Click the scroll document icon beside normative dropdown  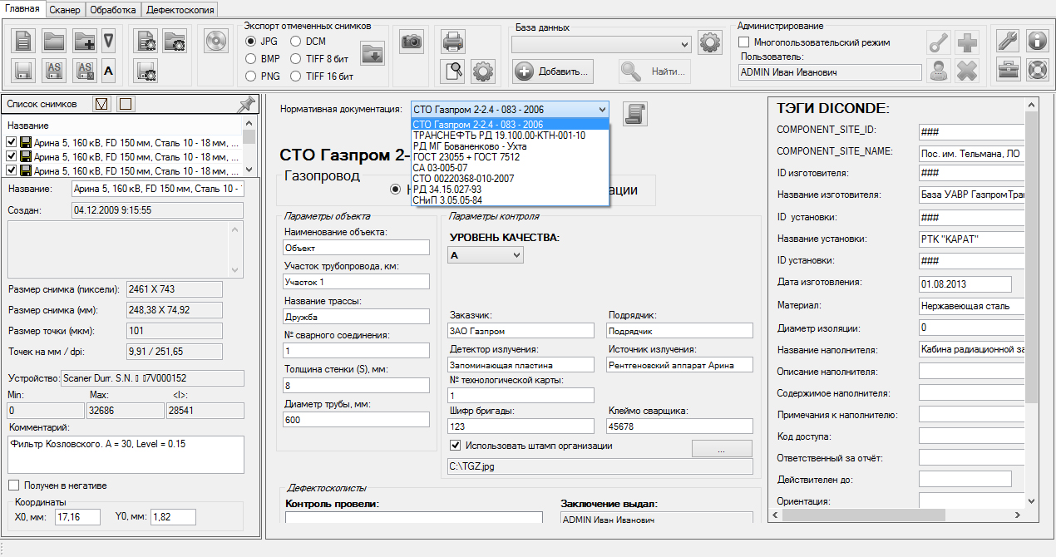(636, 114)
